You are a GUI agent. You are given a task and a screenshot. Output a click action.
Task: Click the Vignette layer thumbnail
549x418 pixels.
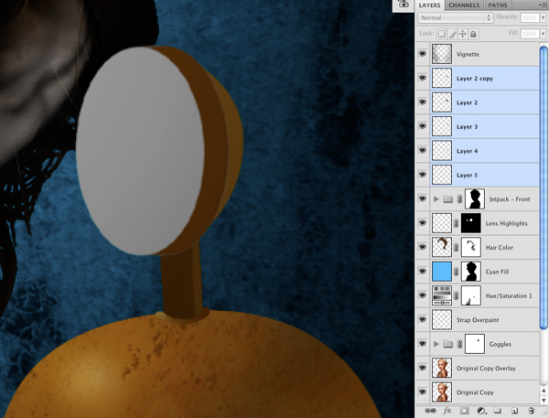coord(442,54)
